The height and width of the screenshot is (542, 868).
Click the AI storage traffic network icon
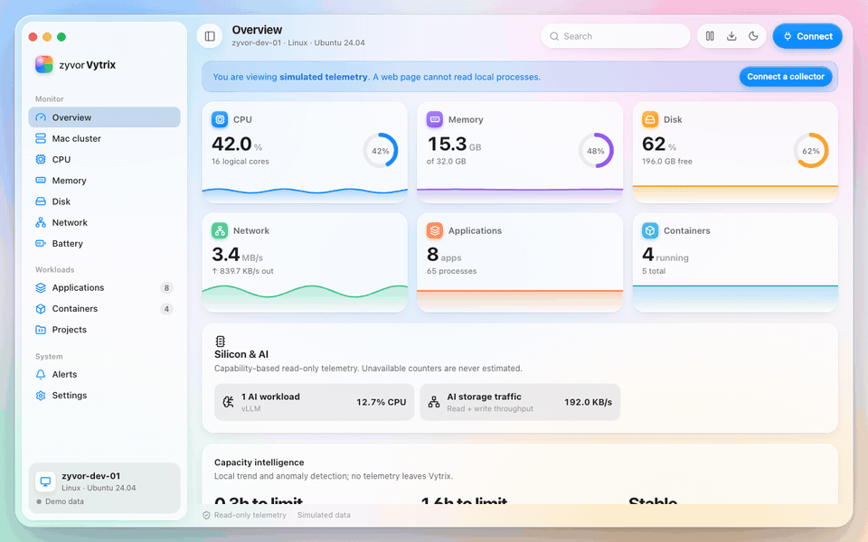tap(434, 402)
